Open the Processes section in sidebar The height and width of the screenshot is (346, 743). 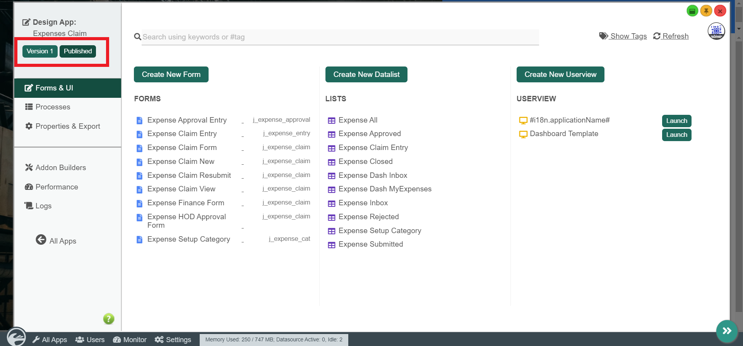53,107
